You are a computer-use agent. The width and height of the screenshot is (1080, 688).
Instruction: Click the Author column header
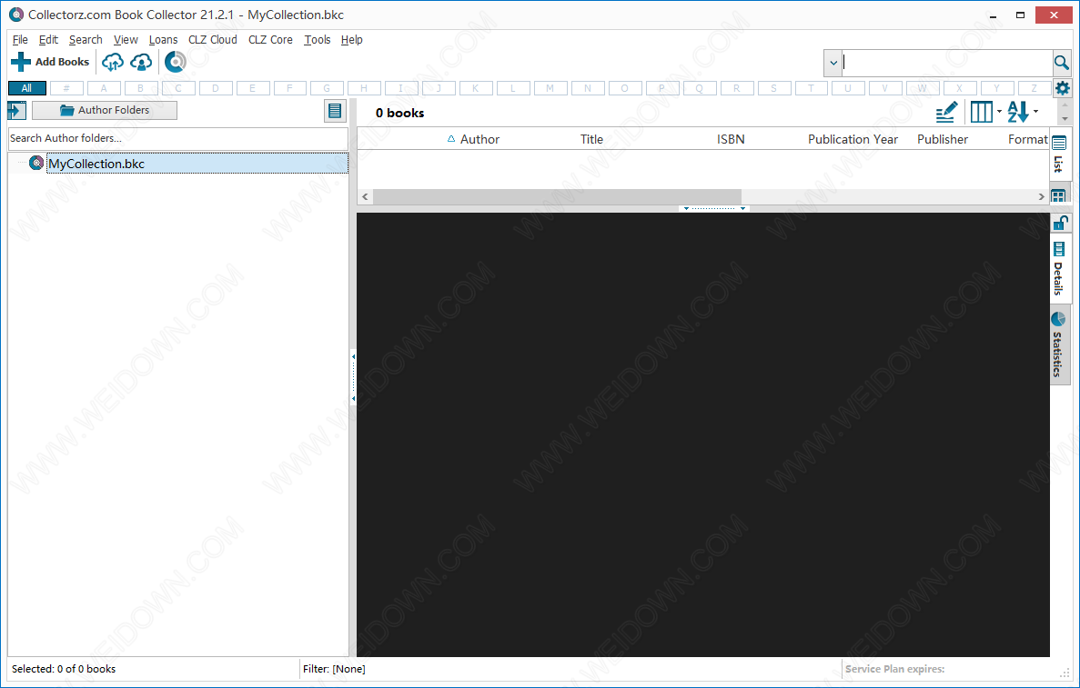point(479,139)
